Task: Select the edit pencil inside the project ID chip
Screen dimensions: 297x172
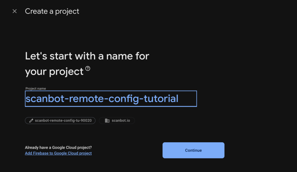Action: pos(31,121)
